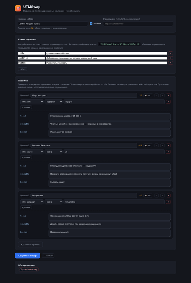Edit subtitle 'Честные цены без наценки салонов'
The image size is (191, 283).
110,125
